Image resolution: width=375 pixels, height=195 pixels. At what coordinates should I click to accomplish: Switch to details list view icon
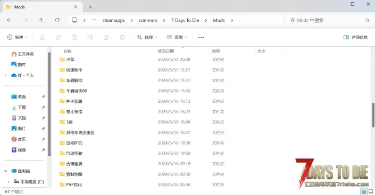(364, 191)
